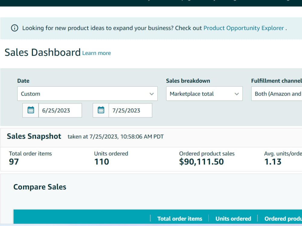The height and width of the screenshot is (226, 302).
Task: Click the Avg. units/order value 1.13
Action: [273, 162]
